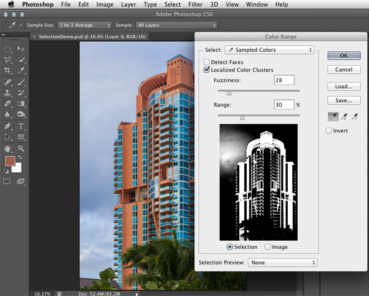Select the Spot Healing Brush tool
Screen dimensions: 369x296
[x=7, y=82]
